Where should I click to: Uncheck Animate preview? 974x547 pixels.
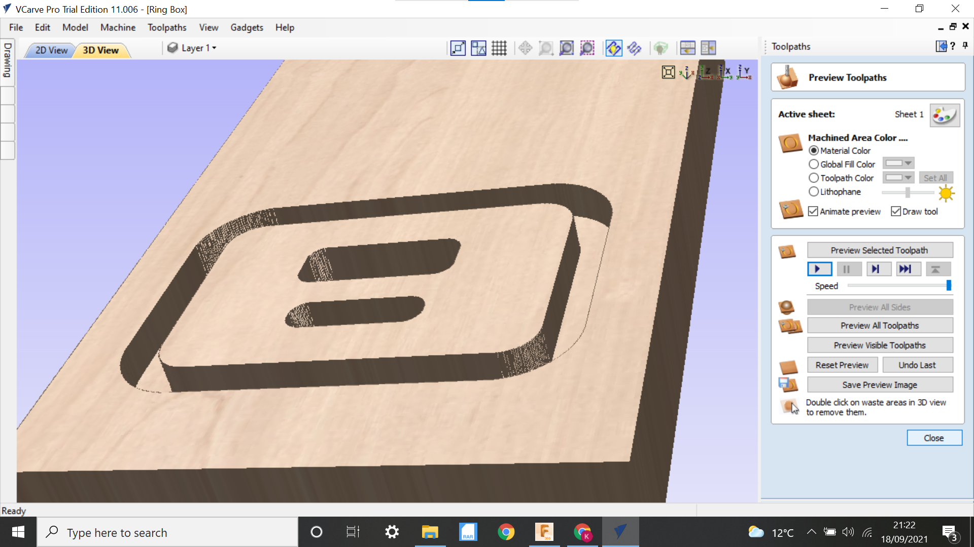click(814, 211)
